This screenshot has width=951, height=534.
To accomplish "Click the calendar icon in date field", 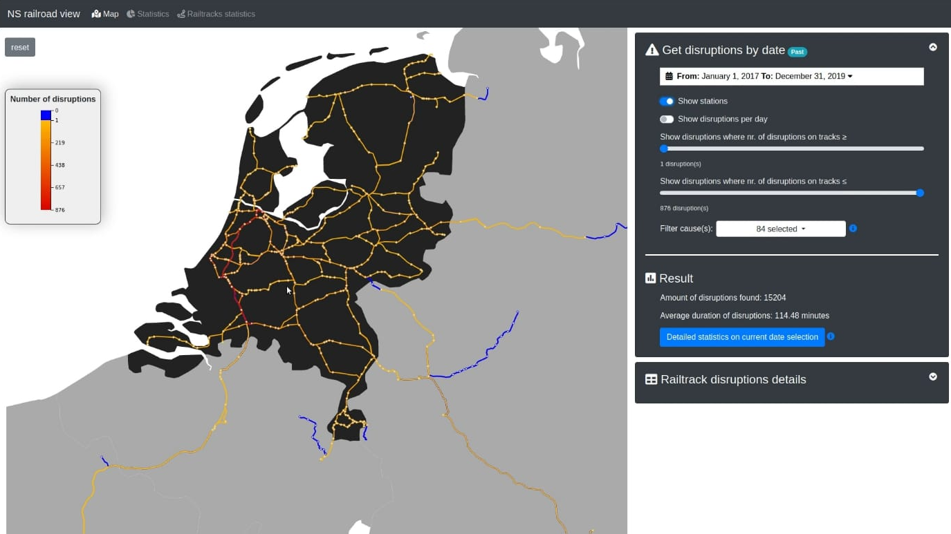I will coord(669,76).
